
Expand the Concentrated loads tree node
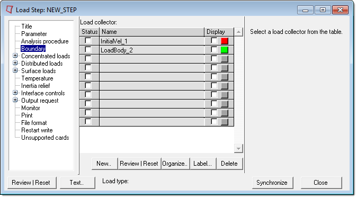(15, 56)
